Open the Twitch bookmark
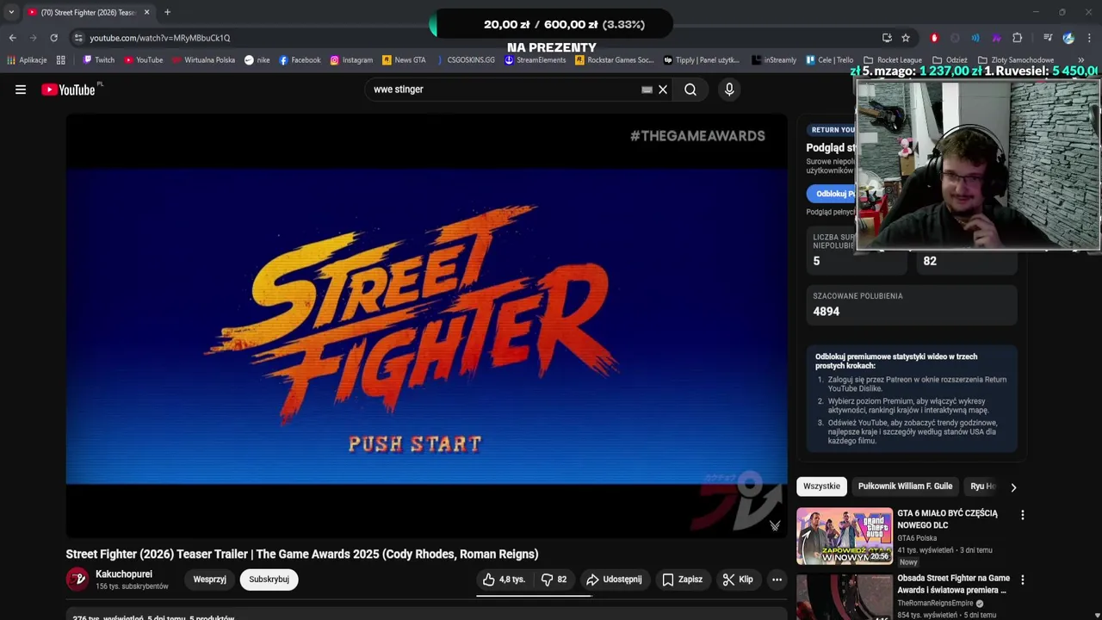Image resolution: width=1102 pixels, height=620 pixels. [98, 60]
